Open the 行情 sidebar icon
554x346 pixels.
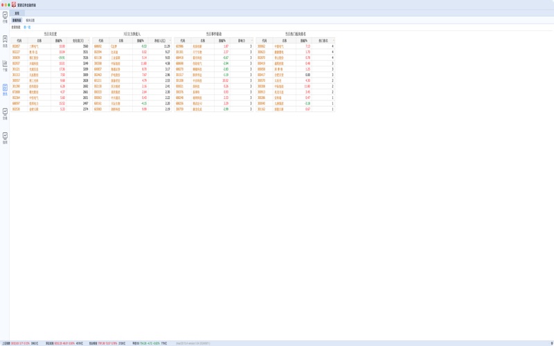point(5,17)
